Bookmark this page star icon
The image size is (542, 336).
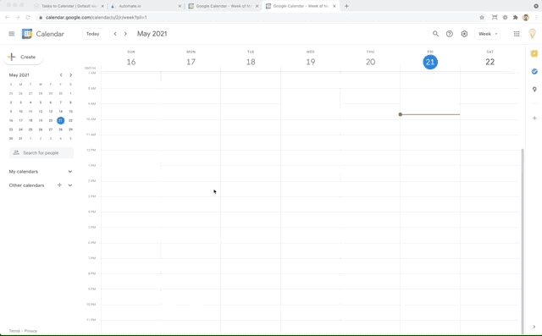click(482, 17)
